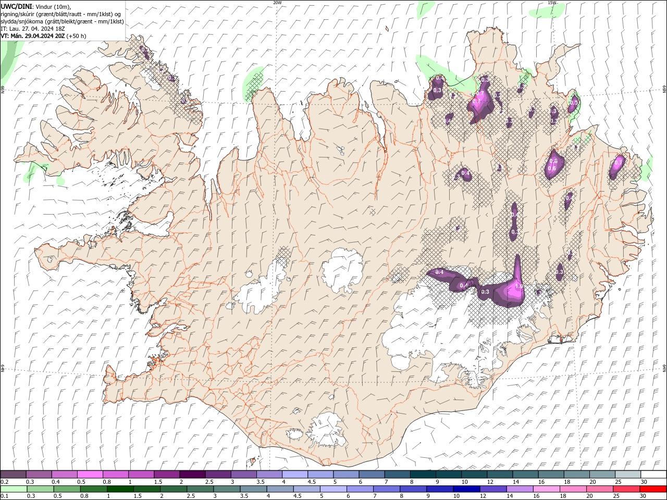Click the light pink 16–18 rain legend swatch

546,489
